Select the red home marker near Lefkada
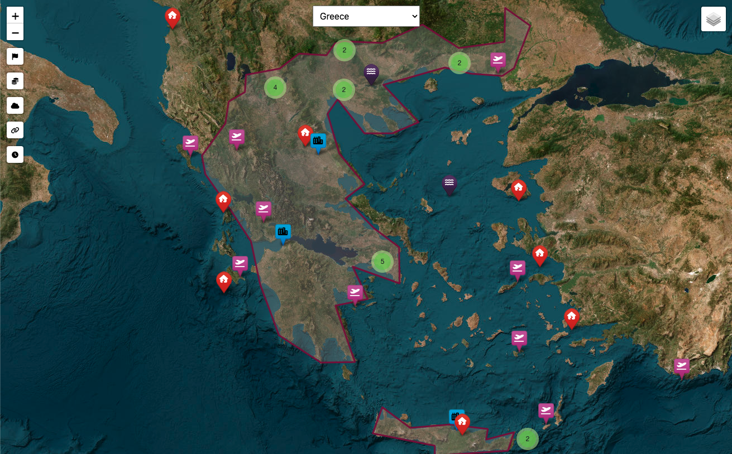732x454 pixels. tap(223, 201)
